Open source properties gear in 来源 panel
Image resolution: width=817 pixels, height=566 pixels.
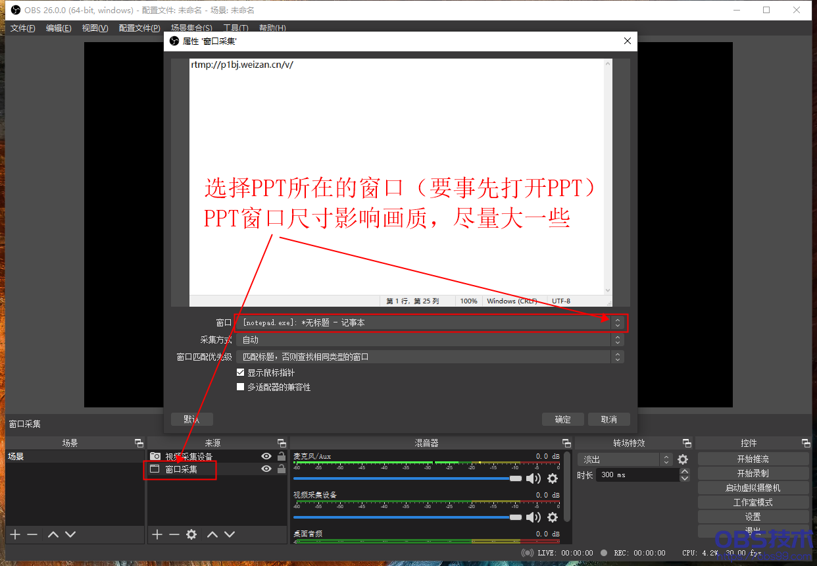pos(191,534)
